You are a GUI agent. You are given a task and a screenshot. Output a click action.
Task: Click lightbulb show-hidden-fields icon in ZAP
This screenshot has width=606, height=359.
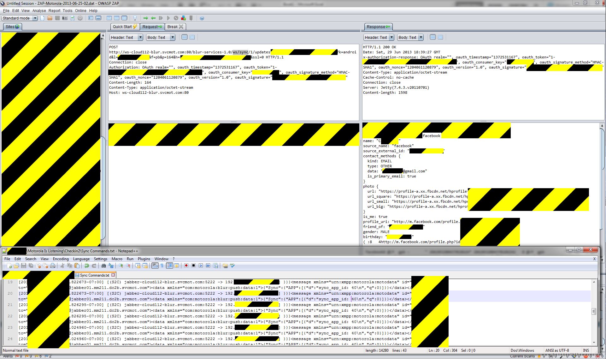tap(135, 18)
